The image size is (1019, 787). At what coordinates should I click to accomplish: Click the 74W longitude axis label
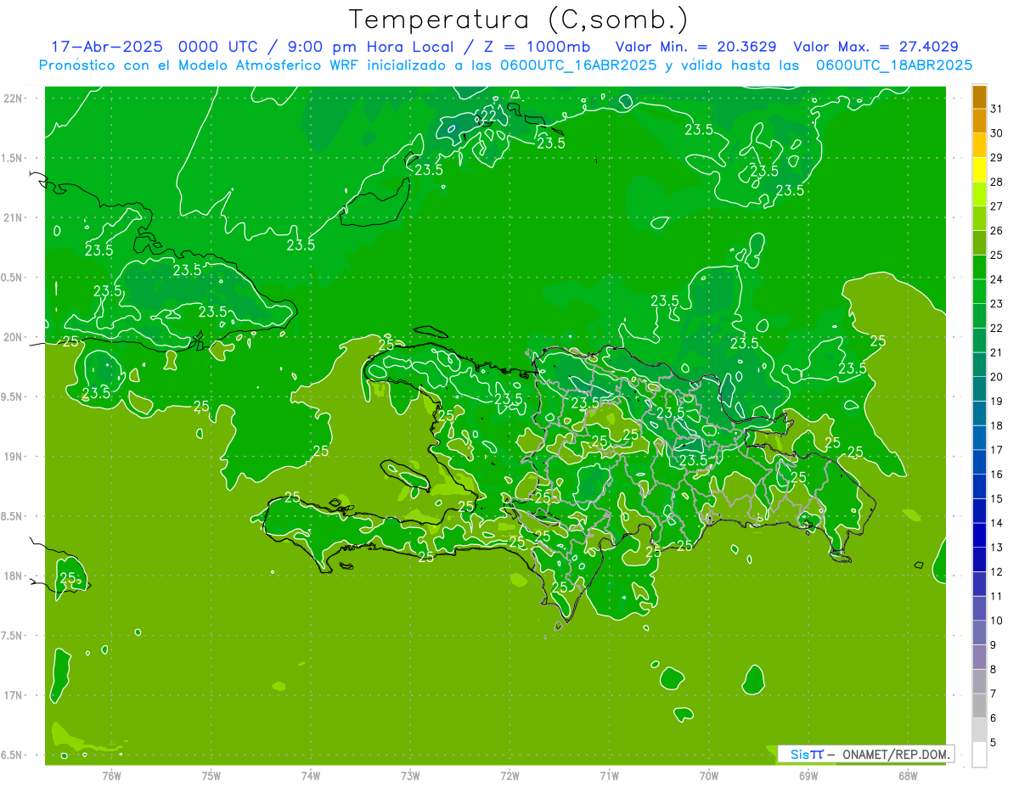311,776
